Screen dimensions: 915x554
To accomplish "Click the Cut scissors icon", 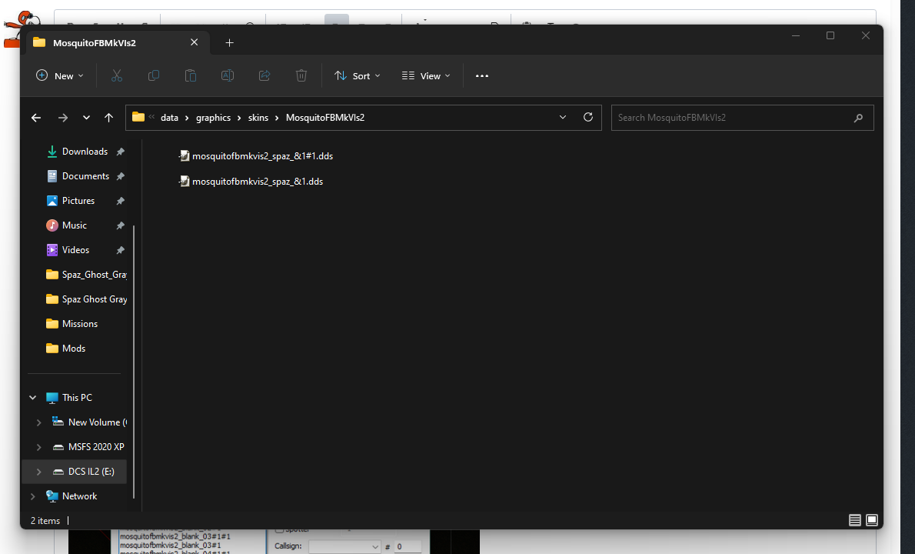I will pyautogui.click(x=117, y=76).
